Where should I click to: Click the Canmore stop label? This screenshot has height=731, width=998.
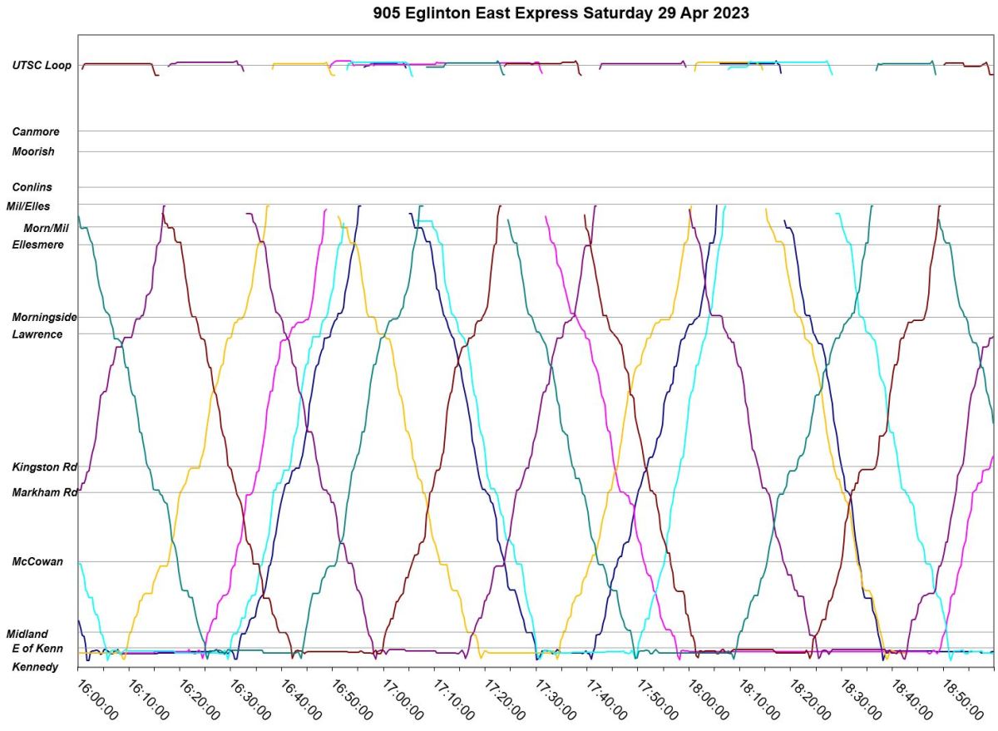point(36,131)
